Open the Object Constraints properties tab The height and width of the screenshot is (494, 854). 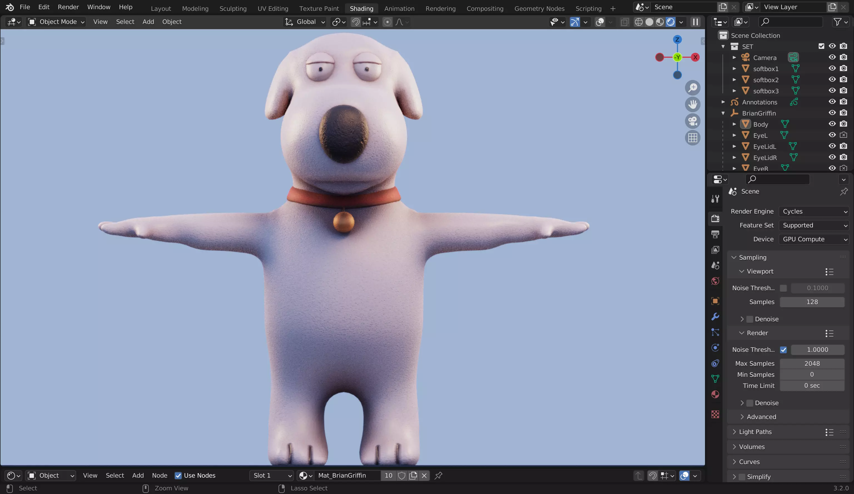click(x=715, y=363)
